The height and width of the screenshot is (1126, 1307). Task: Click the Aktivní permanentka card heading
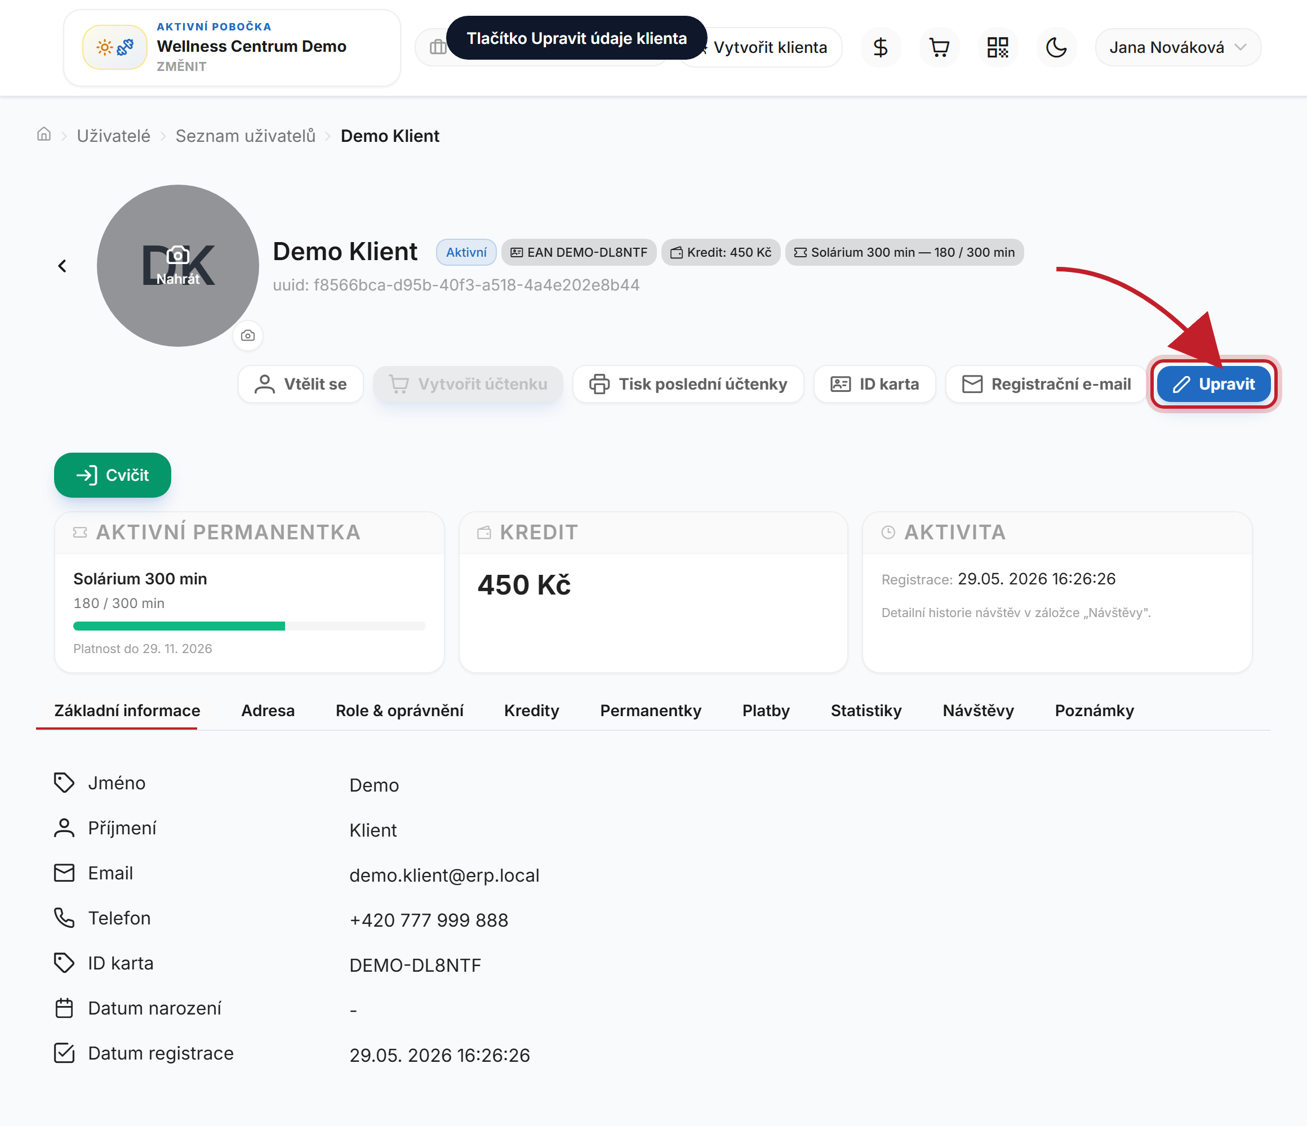point(228,533)
